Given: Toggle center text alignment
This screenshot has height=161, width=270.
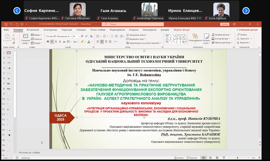Looking at the screenshot, I should point(102,42).
